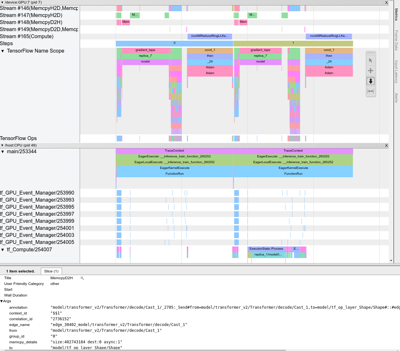
Task: Collapse the tf_Compute/254007 thread track
Action: 3,250
